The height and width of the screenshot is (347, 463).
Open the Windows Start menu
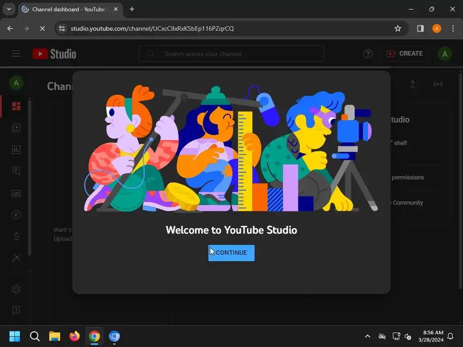[x=14, y=336]
